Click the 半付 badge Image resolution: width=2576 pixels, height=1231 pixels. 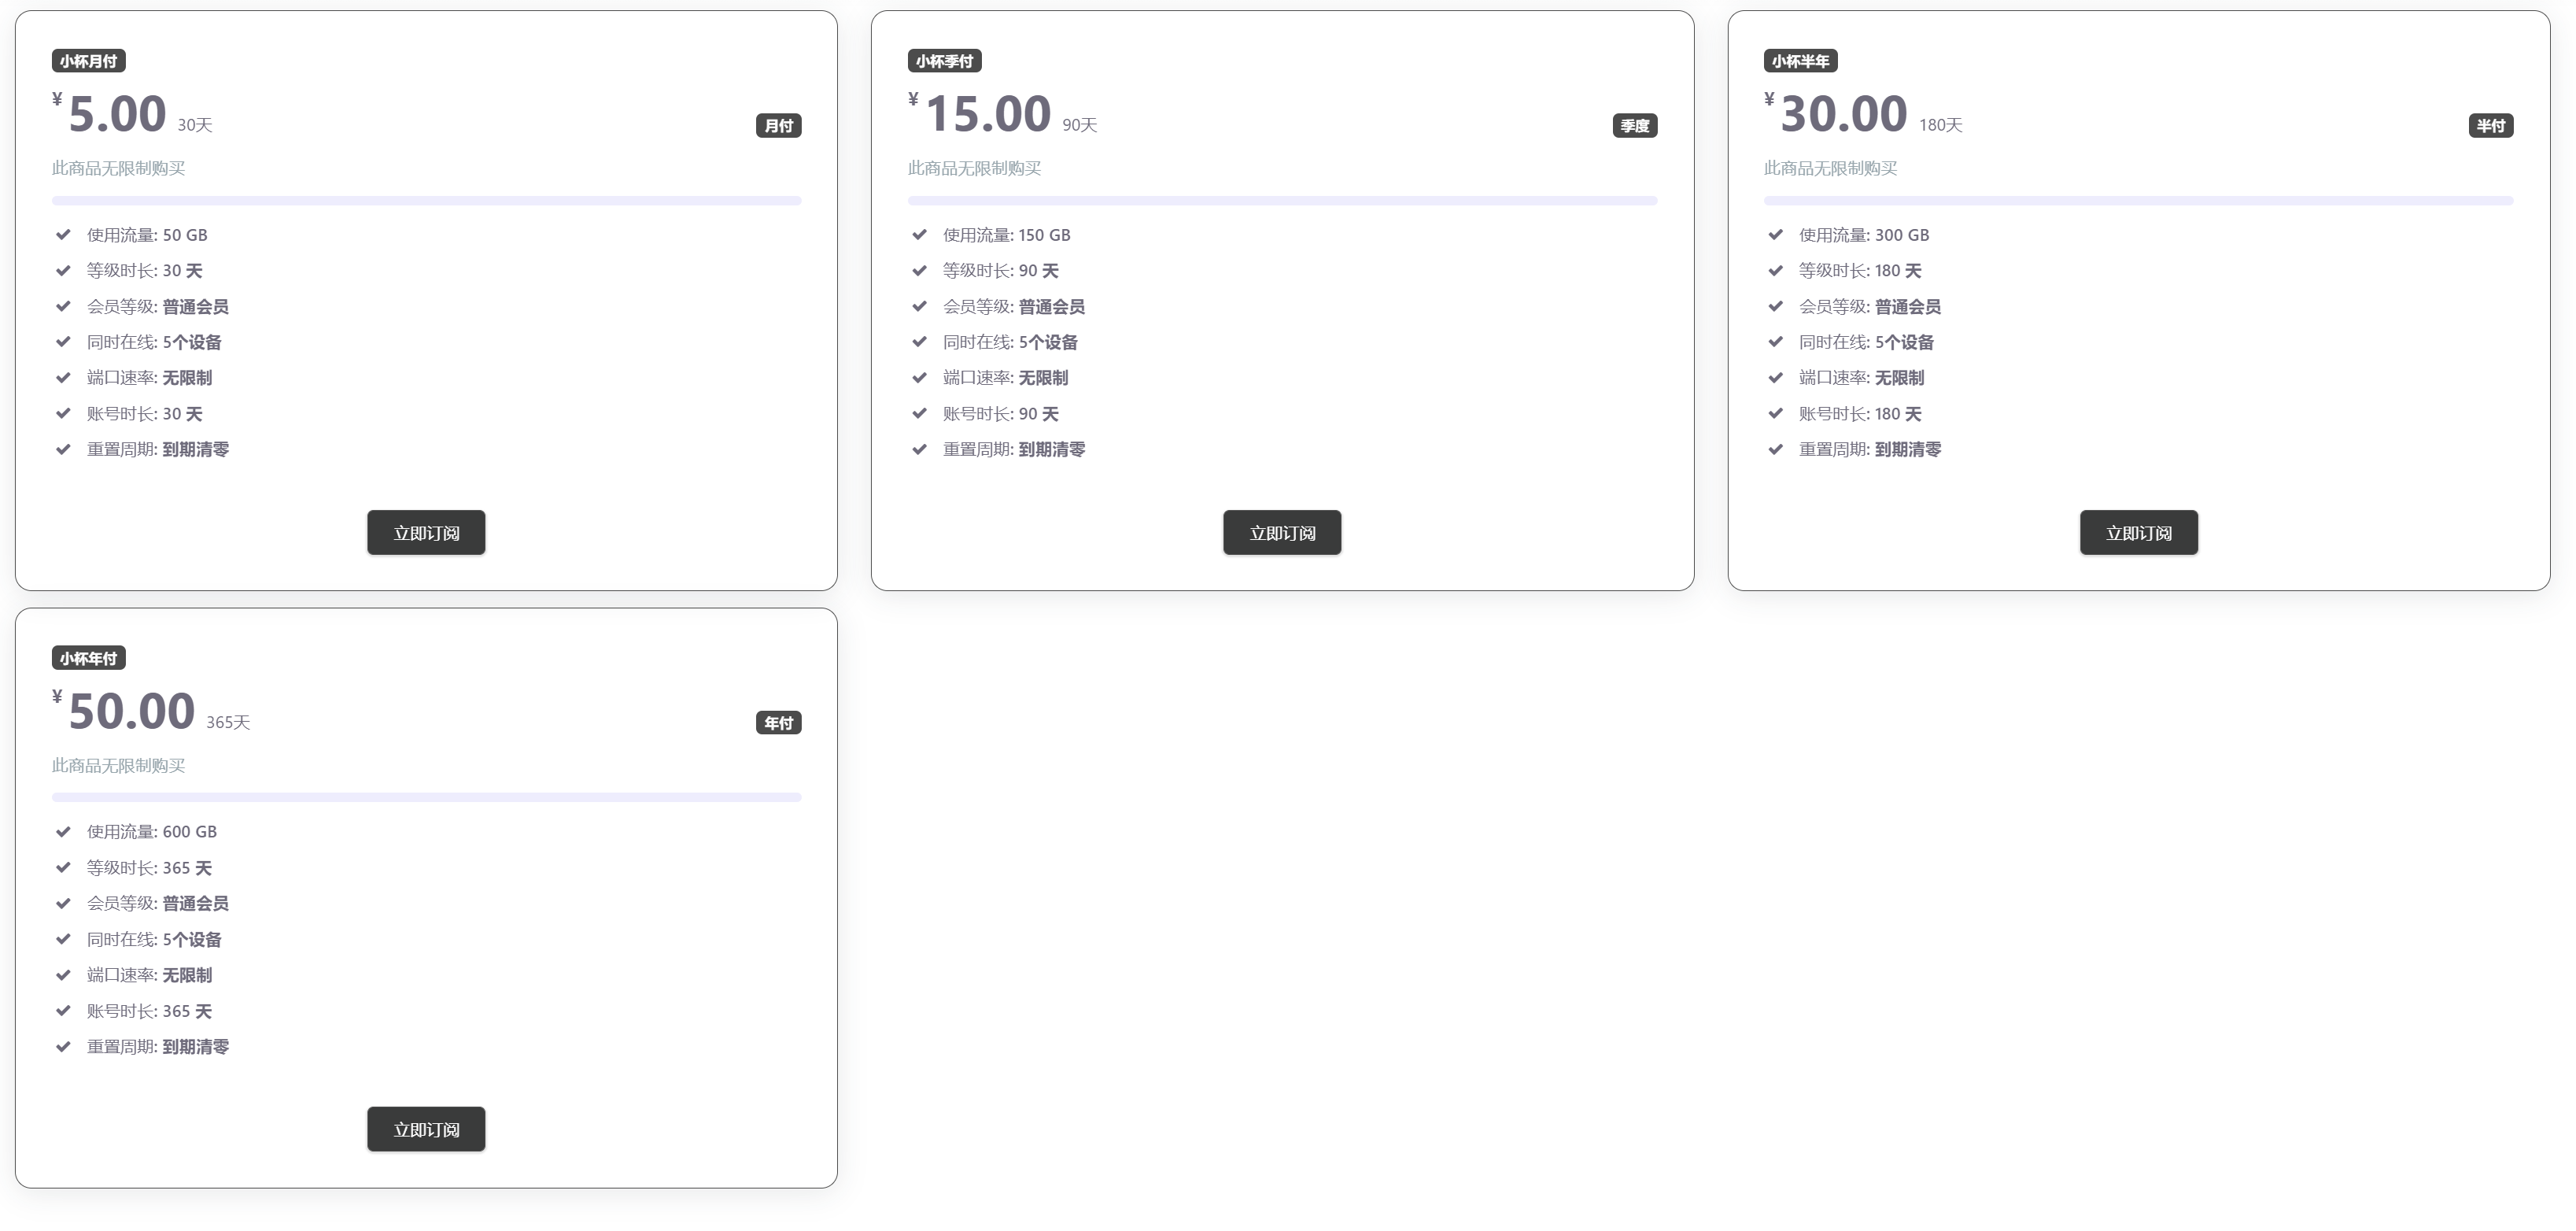coord(2490,126)
